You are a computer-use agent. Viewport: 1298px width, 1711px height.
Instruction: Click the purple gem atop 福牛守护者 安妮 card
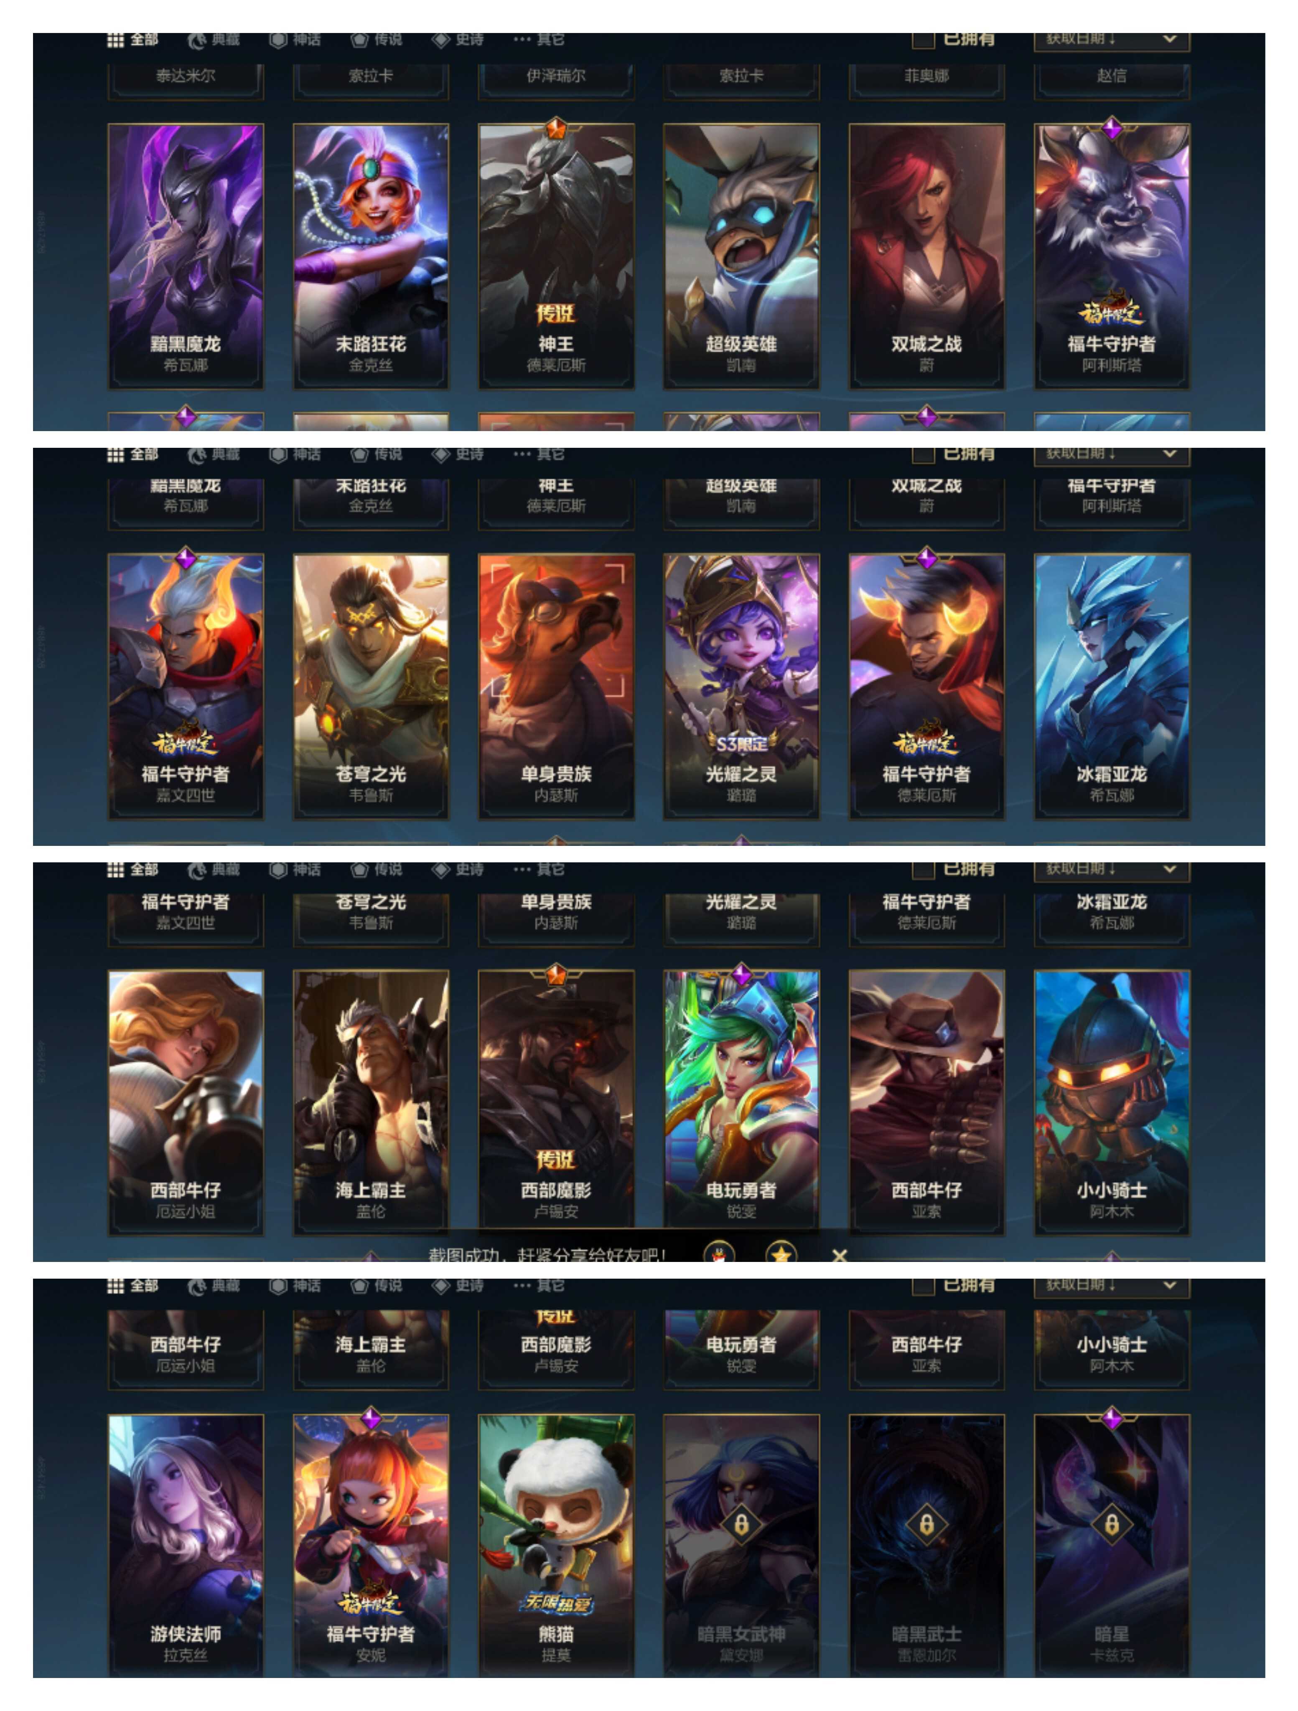tap(371, 1418)
